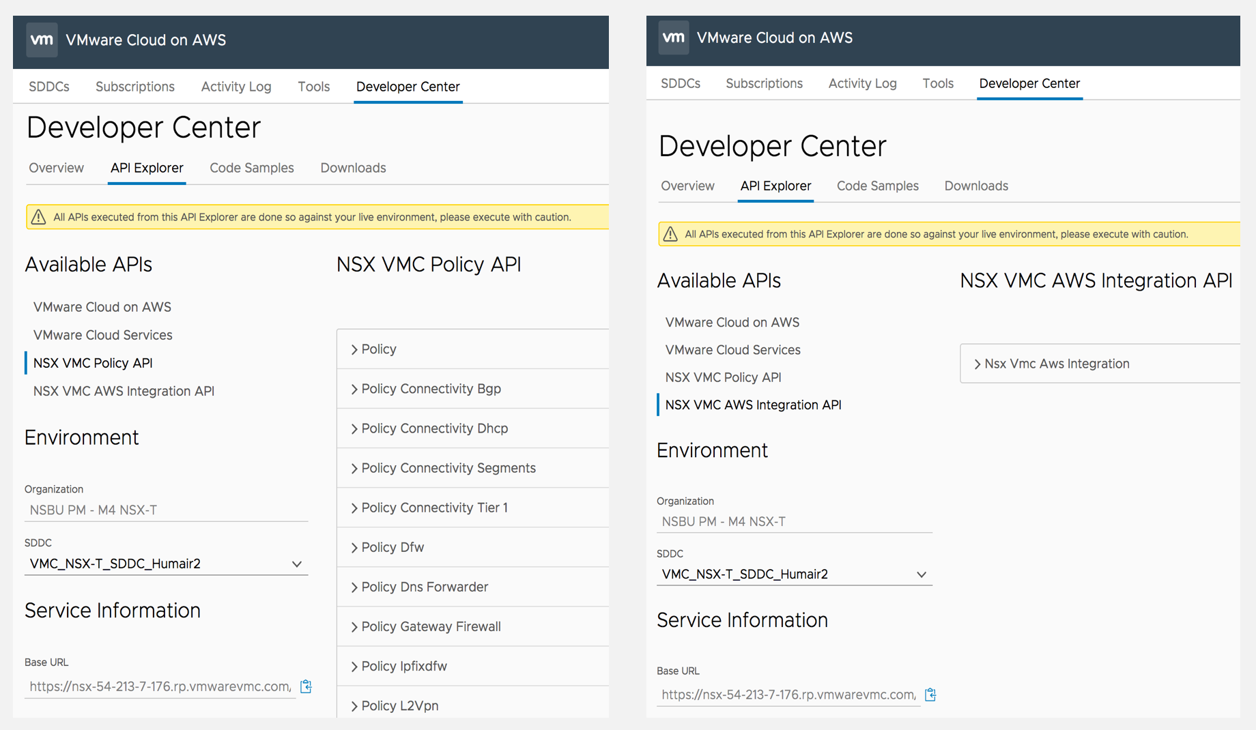Open Subscriptions tab in left panel

[x=134, y=87]
